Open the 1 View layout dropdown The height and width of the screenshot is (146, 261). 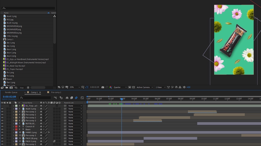(160, 87)
